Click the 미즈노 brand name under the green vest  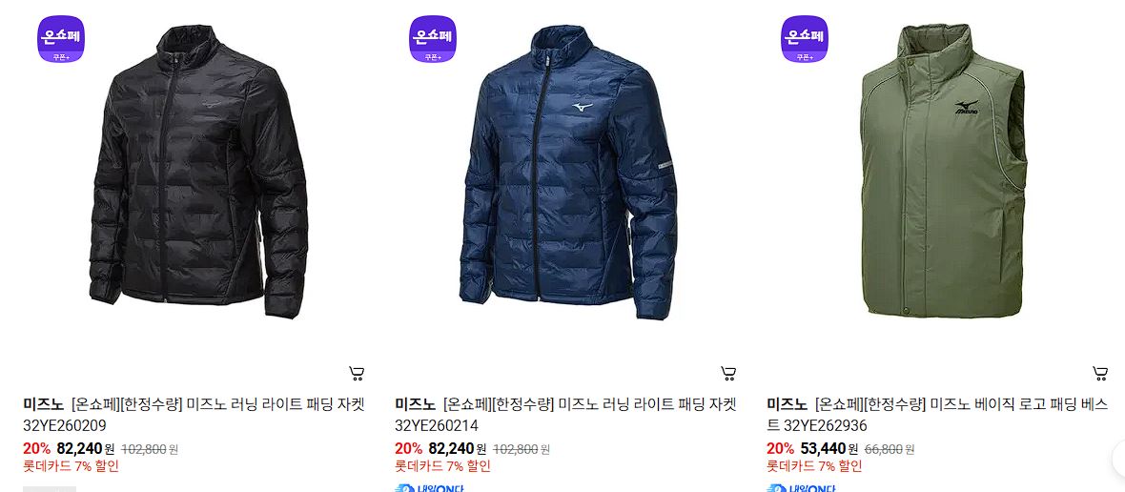787,404
